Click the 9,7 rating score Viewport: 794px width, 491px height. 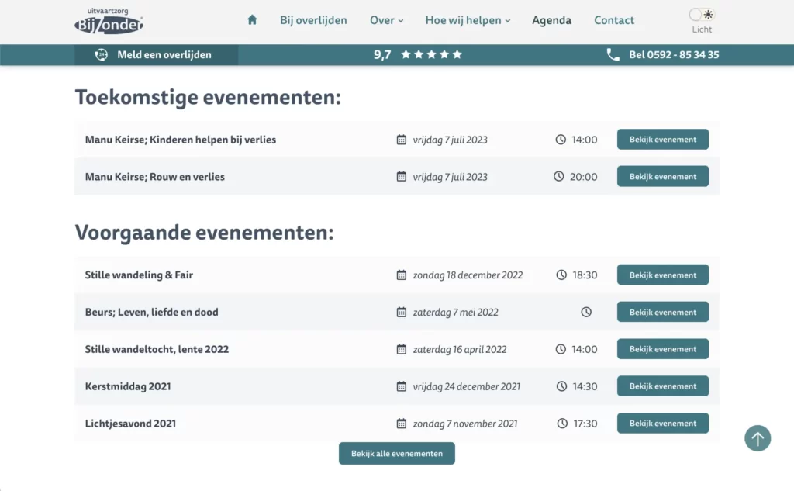pyautogui.click(x=382, y=55)
